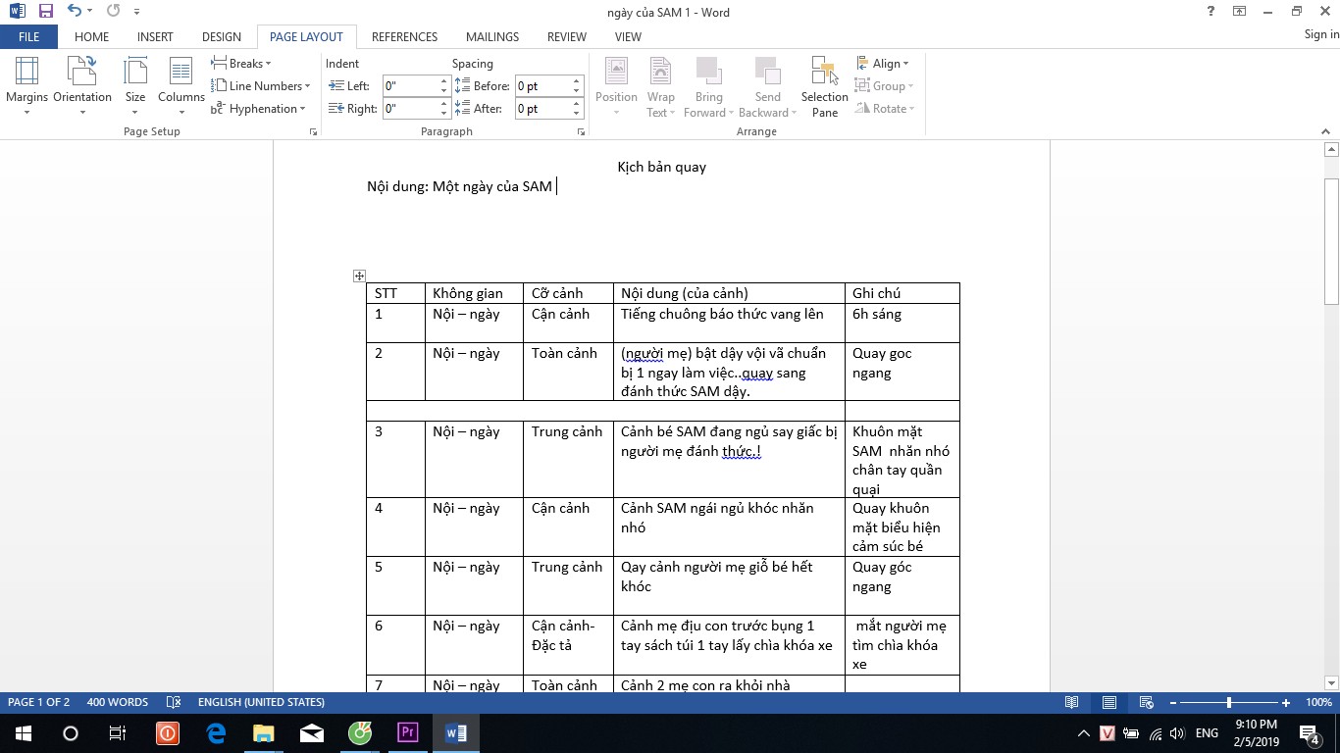The image size is (1340, 753).
Task: Go to the REVIEW tab
Action: [x=567, y=37]
